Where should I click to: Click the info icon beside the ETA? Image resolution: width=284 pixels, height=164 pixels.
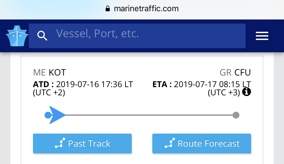246,92
